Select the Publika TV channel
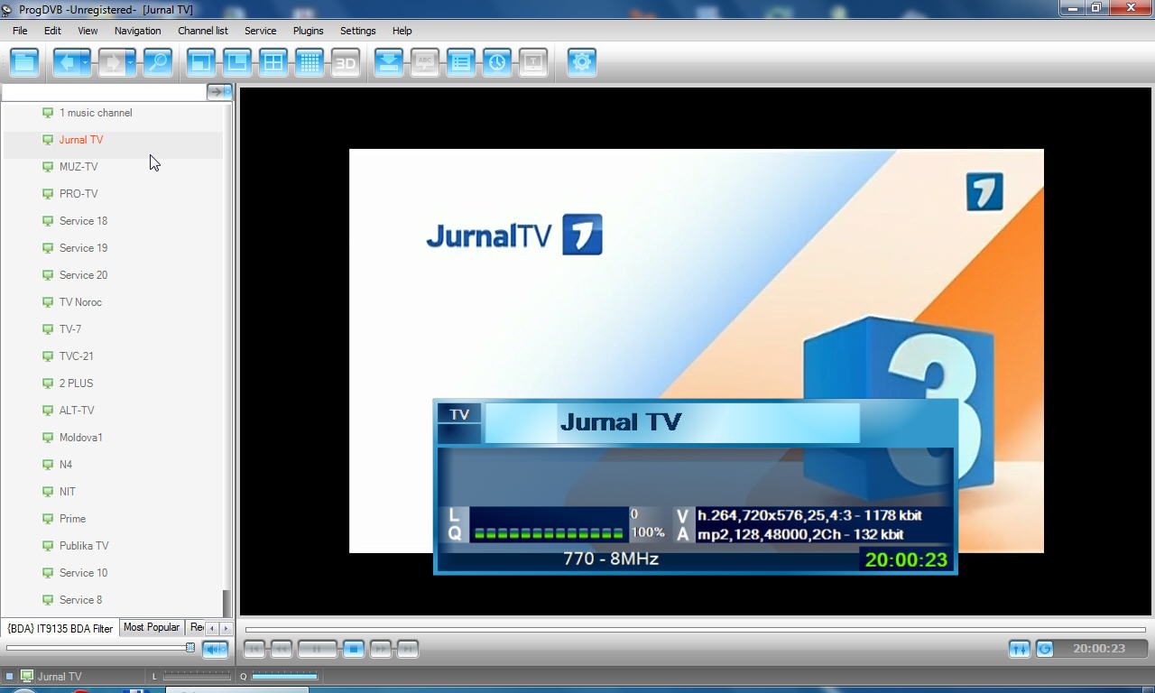The width and height of the screenshot is (1155, 693). tap(84, 546)
